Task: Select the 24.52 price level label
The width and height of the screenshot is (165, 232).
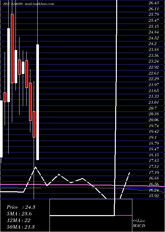Action: pos(153,38)
